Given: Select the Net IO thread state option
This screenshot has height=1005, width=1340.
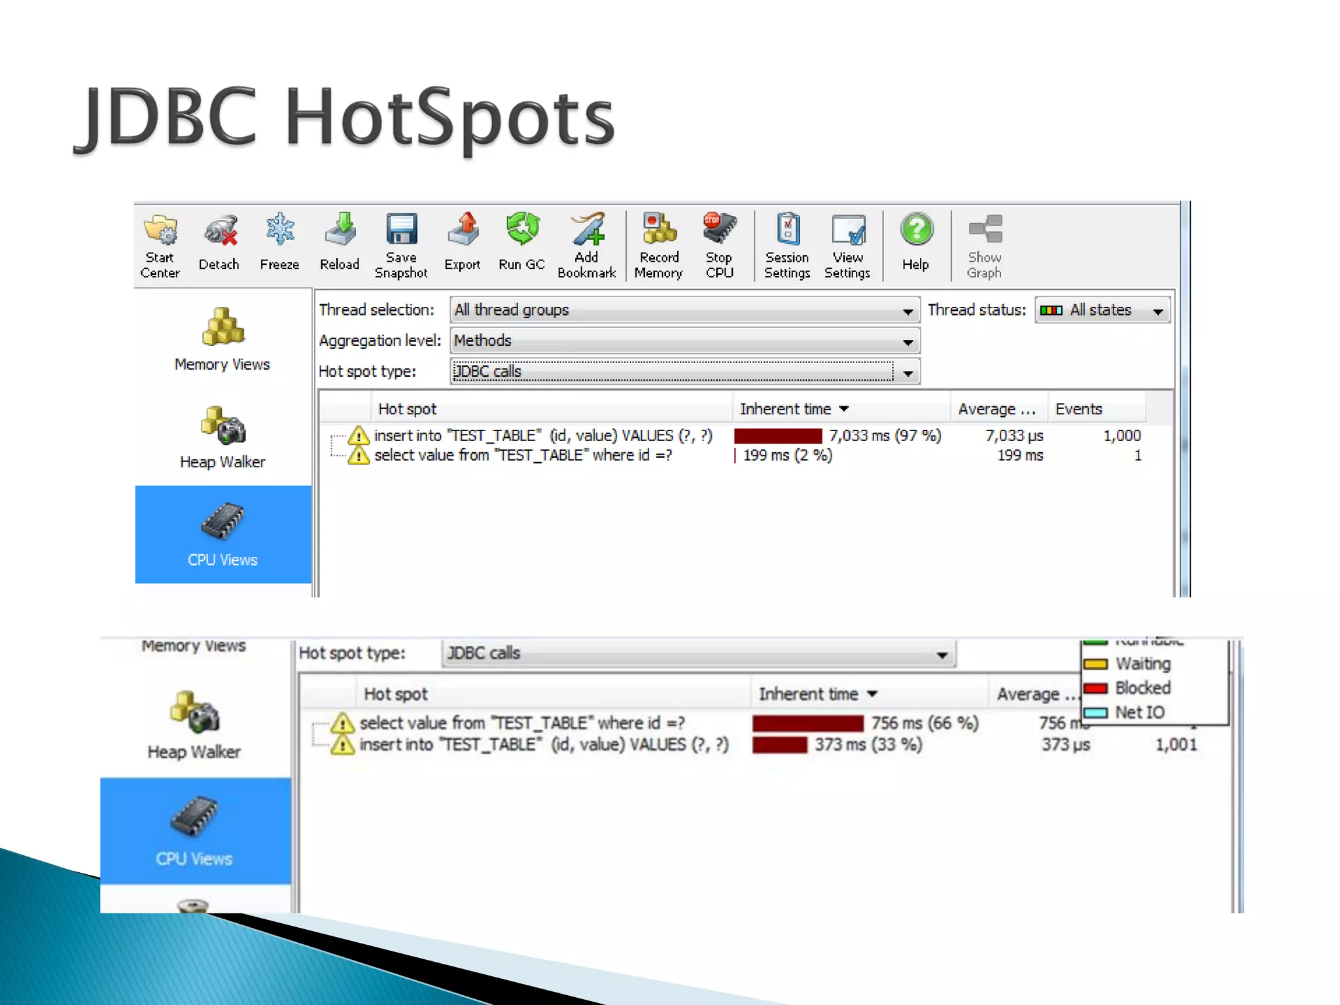Looking at the screenshot, I should [1139, 712].
